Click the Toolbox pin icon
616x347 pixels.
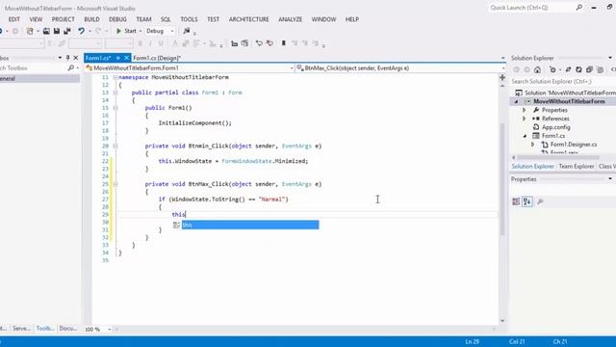pyautogui.click(x=67, y=58)
